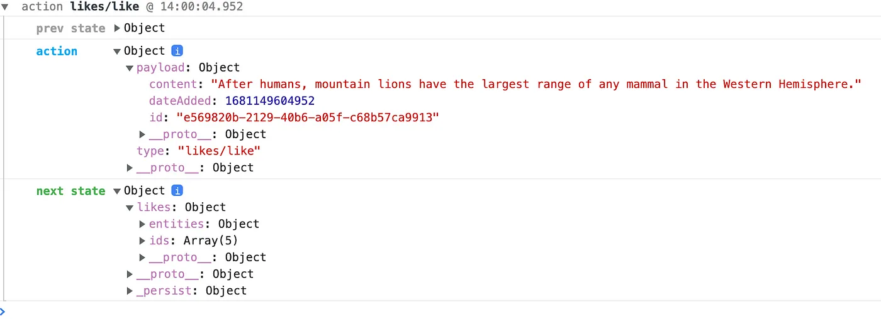Collapse the action Object triangle
This screenshot has width=881, height=319.
point(117,51)
